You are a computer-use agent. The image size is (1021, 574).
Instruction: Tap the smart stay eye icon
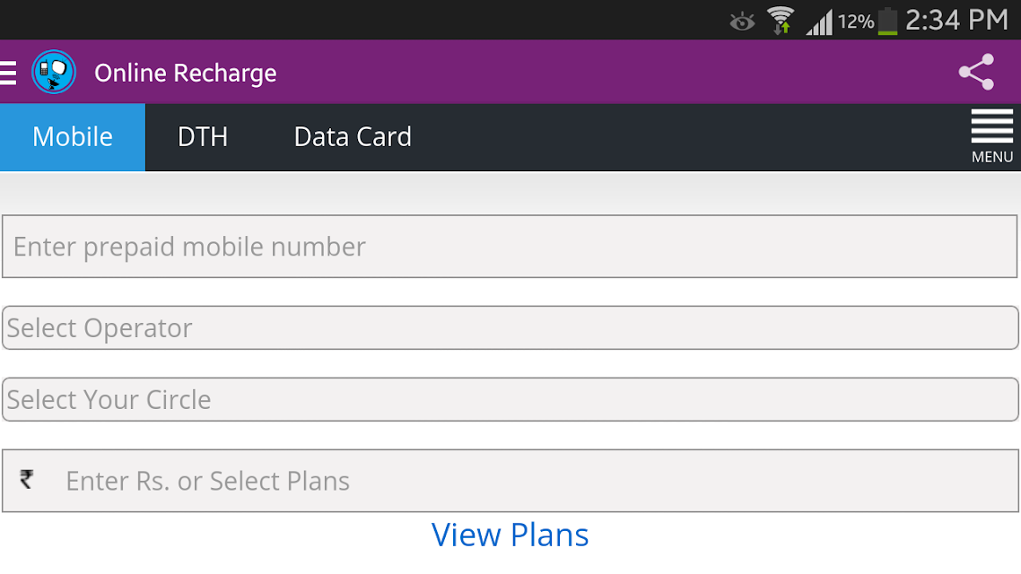pyautogui.click(x=742, y=22)
